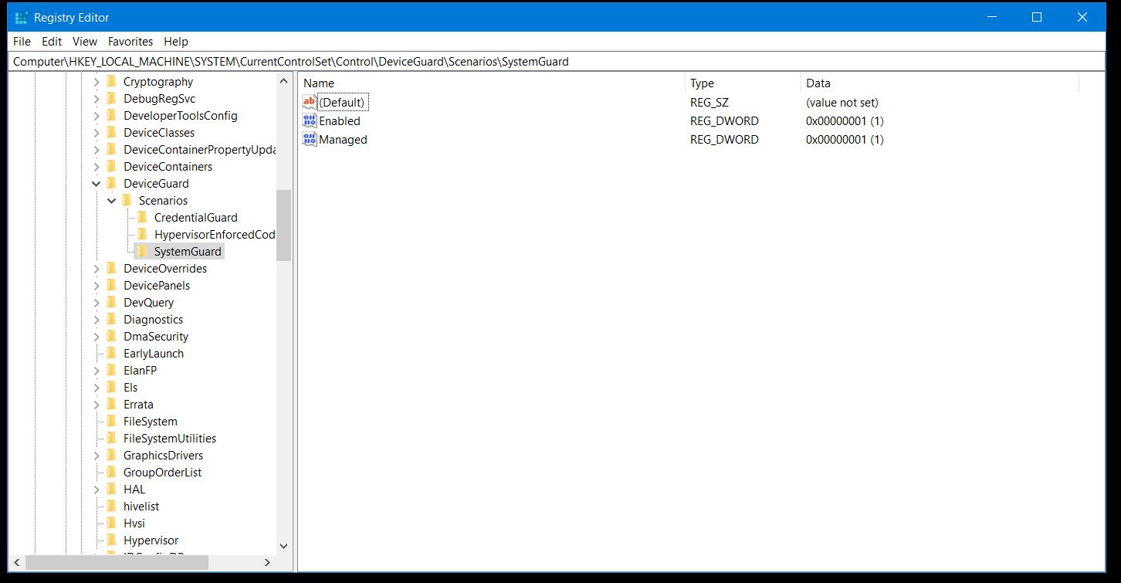Select the FileSystemUtilities key name
The image size is (1121, 583).
click(170, 439)
